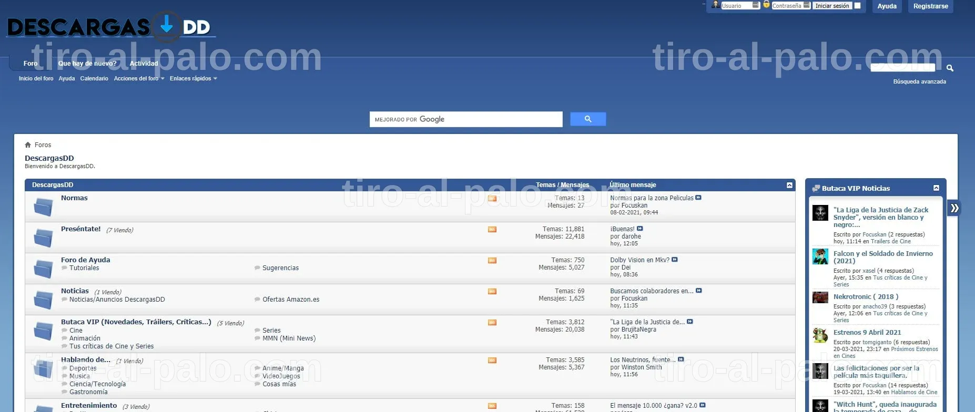Click the Contraseña input field

(x=790, y=6)
